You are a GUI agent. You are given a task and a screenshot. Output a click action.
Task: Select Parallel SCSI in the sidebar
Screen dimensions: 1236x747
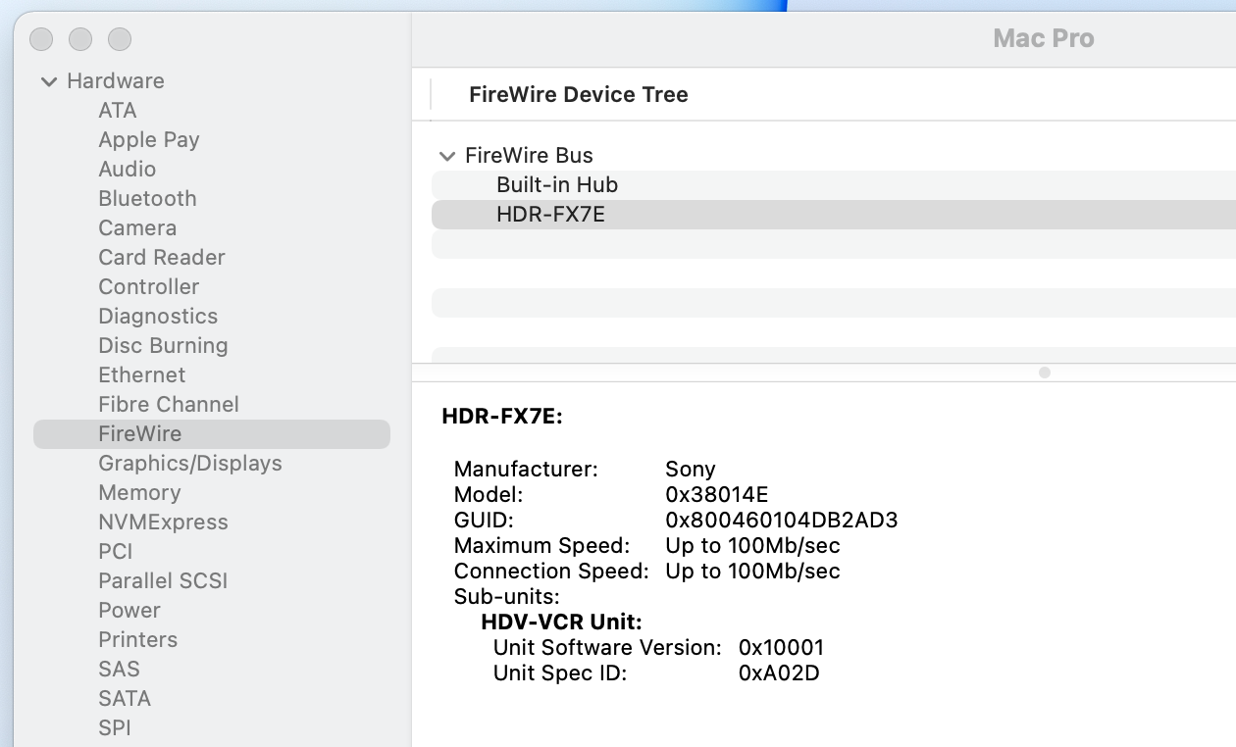click(163, 581)
